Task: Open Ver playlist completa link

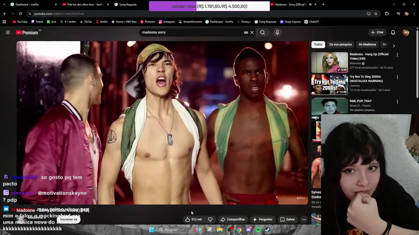Action: pyautogui.click(x=362, y=110)
